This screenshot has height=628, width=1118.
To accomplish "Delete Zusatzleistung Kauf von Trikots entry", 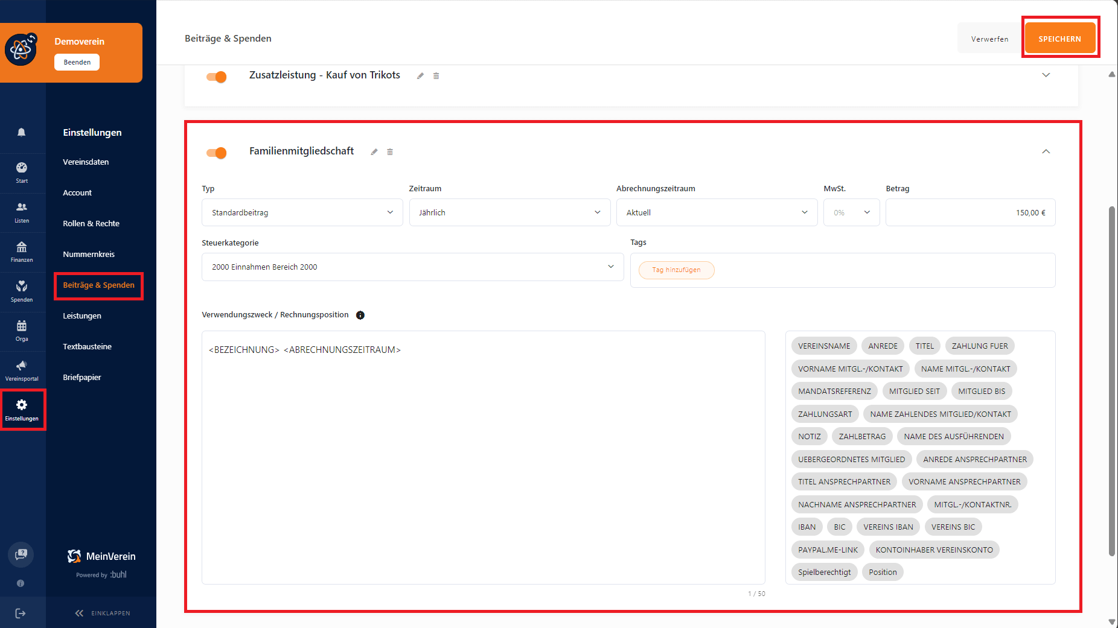I will (436, 76).
